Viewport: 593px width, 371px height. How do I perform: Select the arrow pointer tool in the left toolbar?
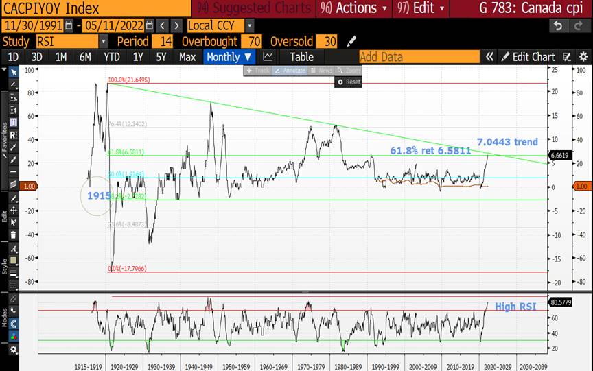coord(14,72)
